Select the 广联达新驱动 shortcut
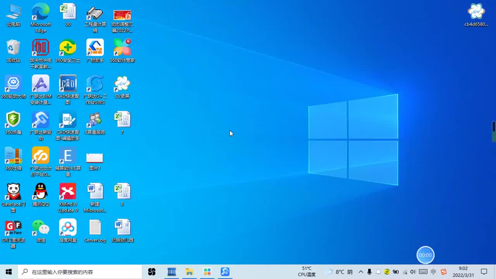496x279 pixels. click(x=41, y=126)
